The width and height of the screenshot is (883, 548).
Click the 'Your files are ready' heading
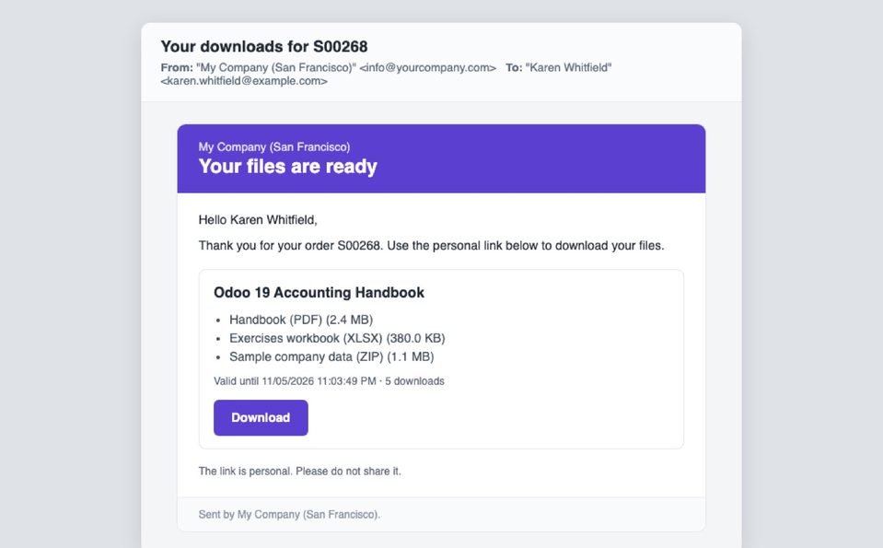pos(288,166)
